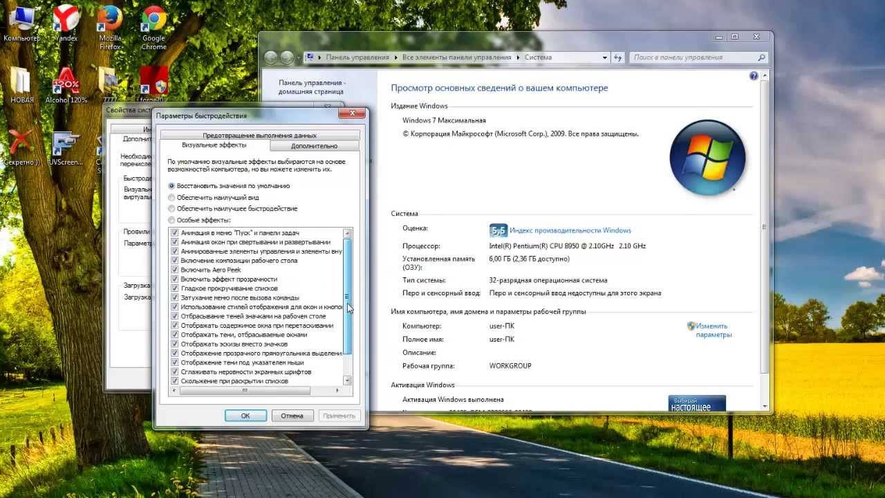
Task: Click the 'Выбирай настоящее' genuine Windows banner
Action: (697, 404)
